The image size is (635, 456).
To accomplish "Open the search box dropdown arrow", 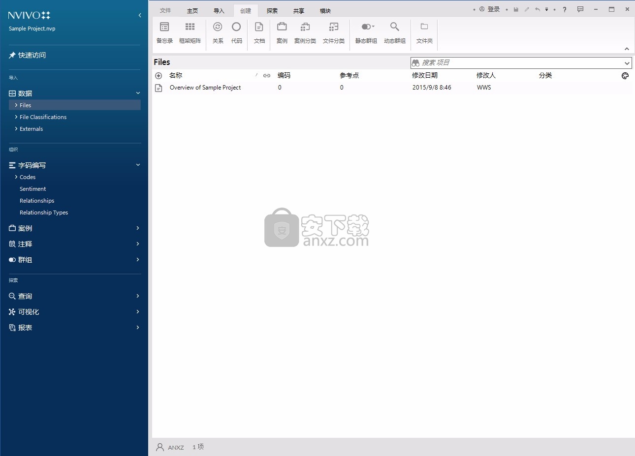I will [x=627, y=63].
